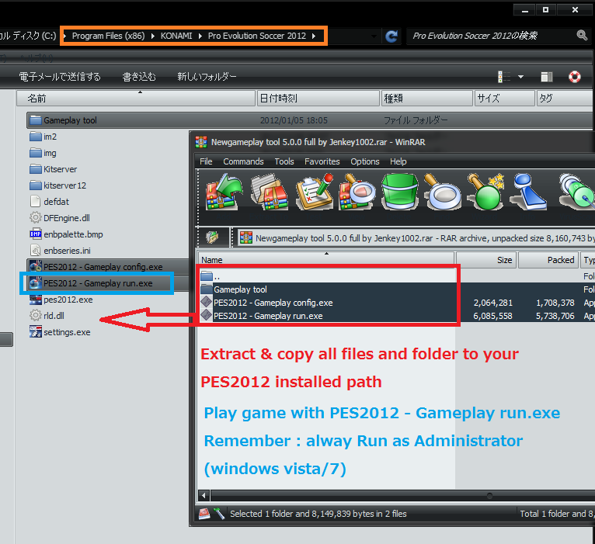This screenshot has height=544, width=595.
Task: Open the view options dropdown arrow
Action: pyautogui.click(x=520, y=77)
